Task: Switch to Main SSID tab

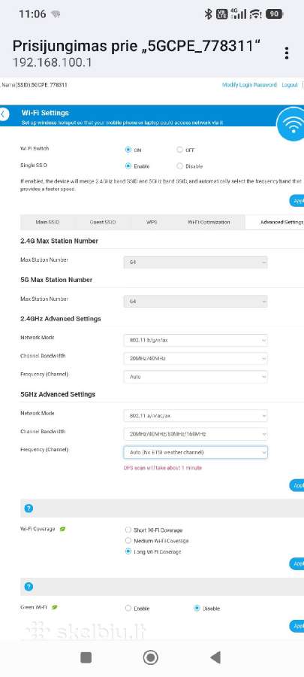Action: [47, 222]
